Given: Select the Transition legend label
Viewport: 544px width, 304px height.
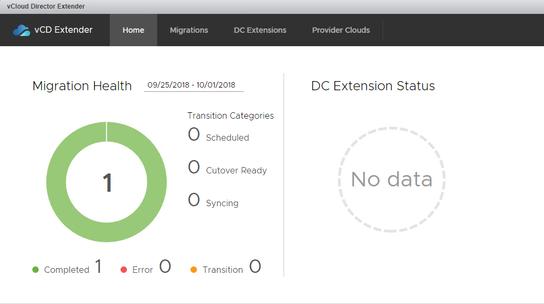Looking at the screenshot, I should coord(223,270).
